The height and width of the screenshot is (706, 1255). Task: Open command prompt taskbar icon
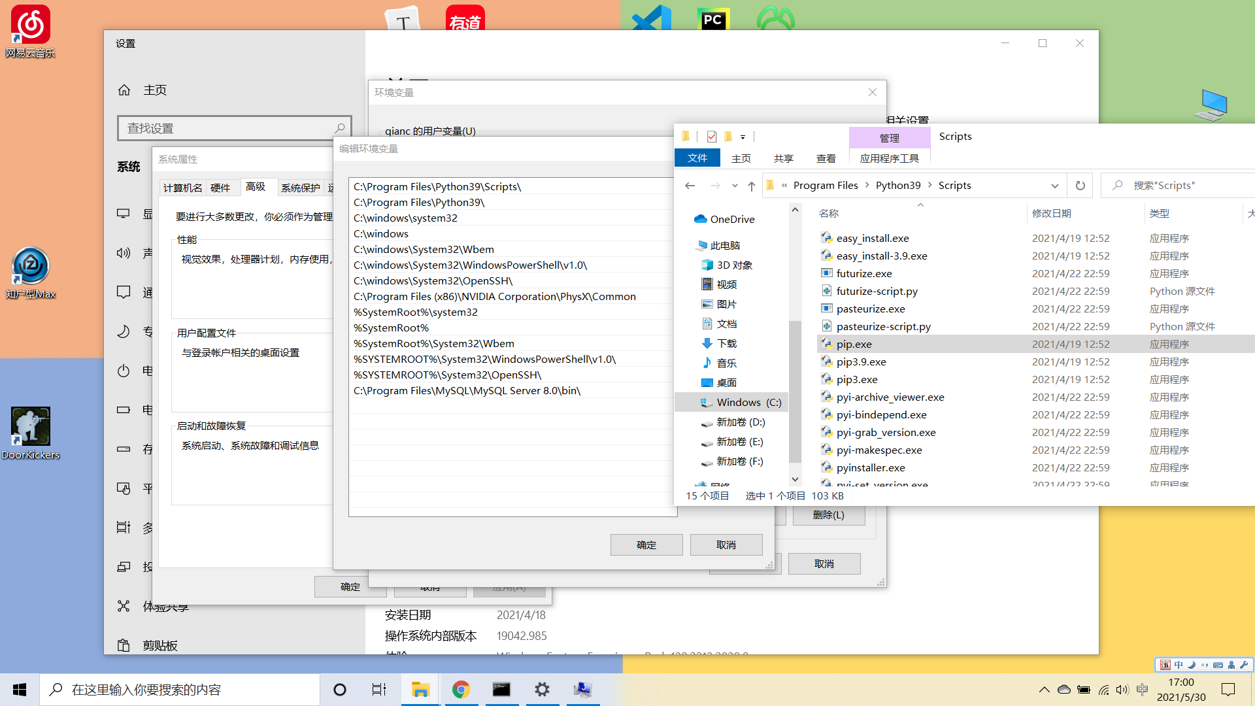[x=501, y=690]
